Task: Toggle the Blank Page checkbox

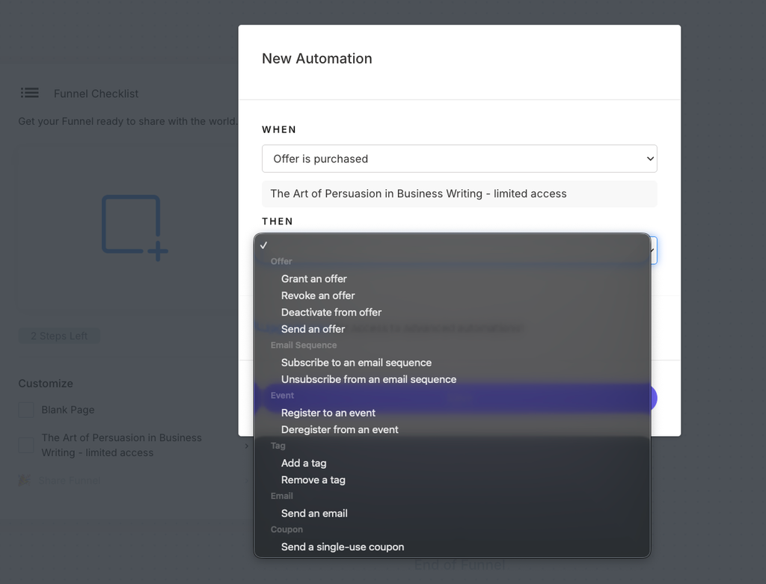Action: click(26, 410)
